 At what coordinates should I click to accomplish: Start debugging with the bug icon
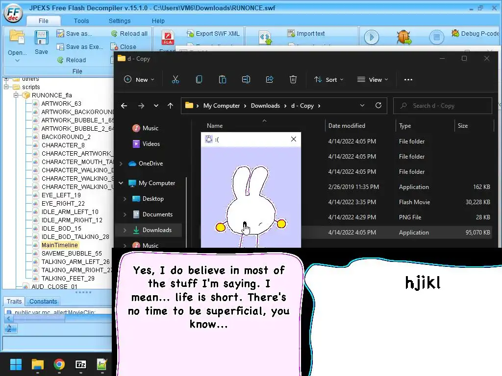pos(404,37)
